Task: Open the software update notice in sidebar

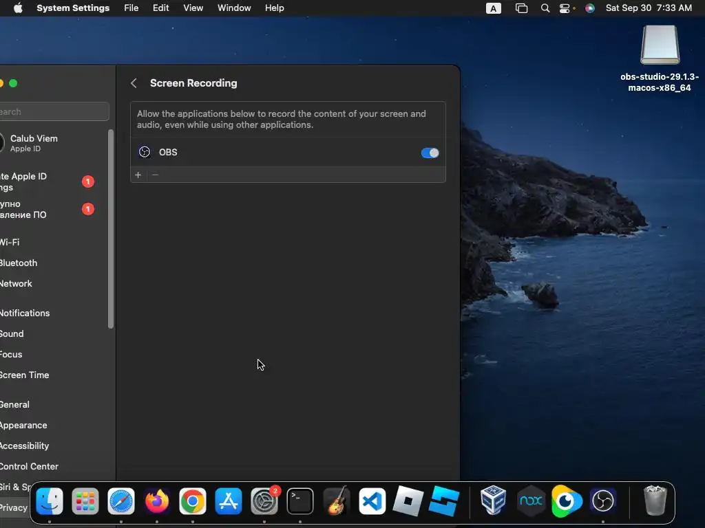Action: (47, 209)
